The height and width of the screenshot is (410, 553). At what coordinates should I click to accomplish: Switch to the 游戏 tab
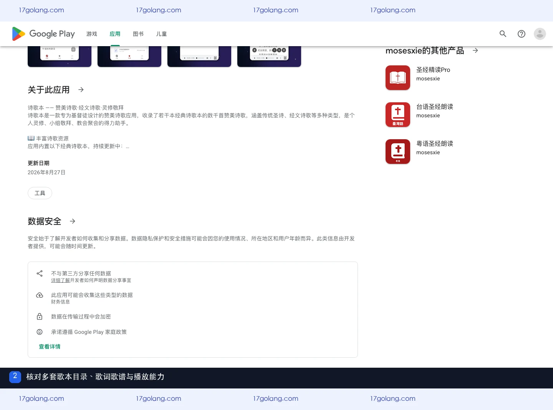pyautogui.click(x=92, y=34)
